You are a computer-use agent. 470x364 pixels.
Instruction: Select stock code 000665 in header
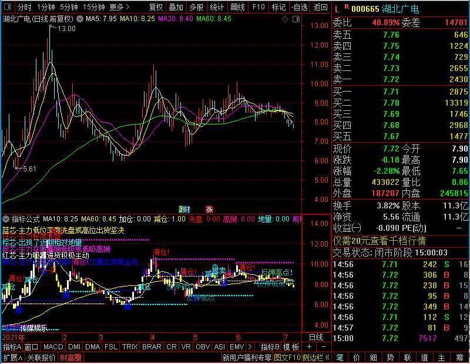[x=365, y=9]
